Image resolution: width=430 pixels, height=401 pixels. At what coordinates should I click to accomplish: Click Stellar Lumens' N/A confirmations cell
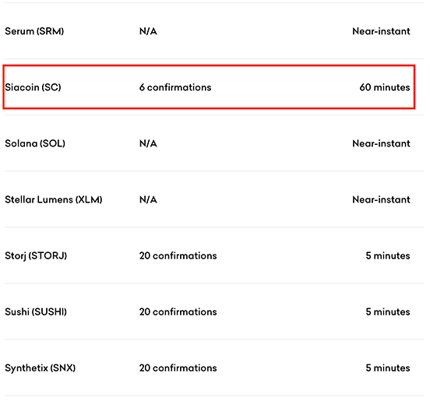(x=148, y=199)
